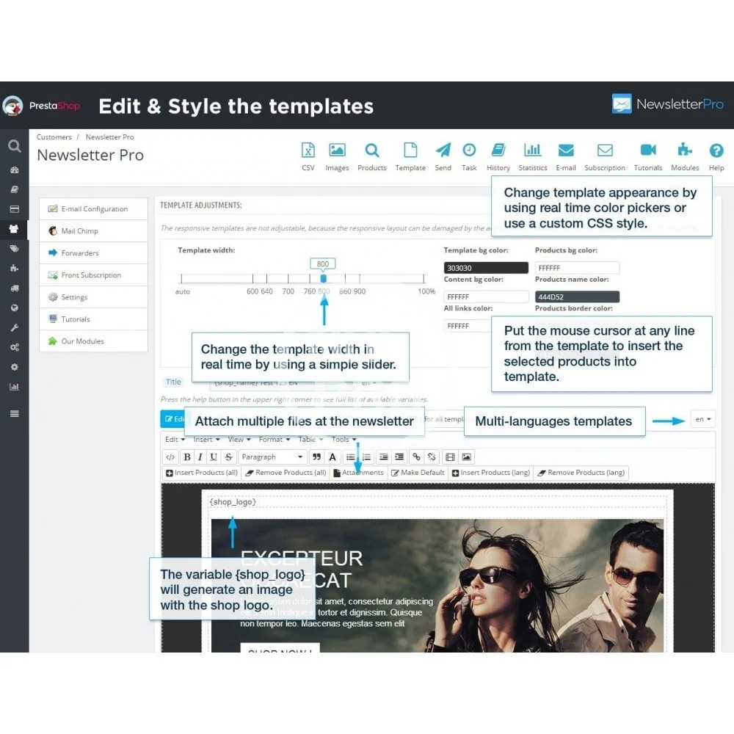The height and width of the screenshot is (734, 734).
Task: Click Insert Products (all) button
Action: pos(201,473)
